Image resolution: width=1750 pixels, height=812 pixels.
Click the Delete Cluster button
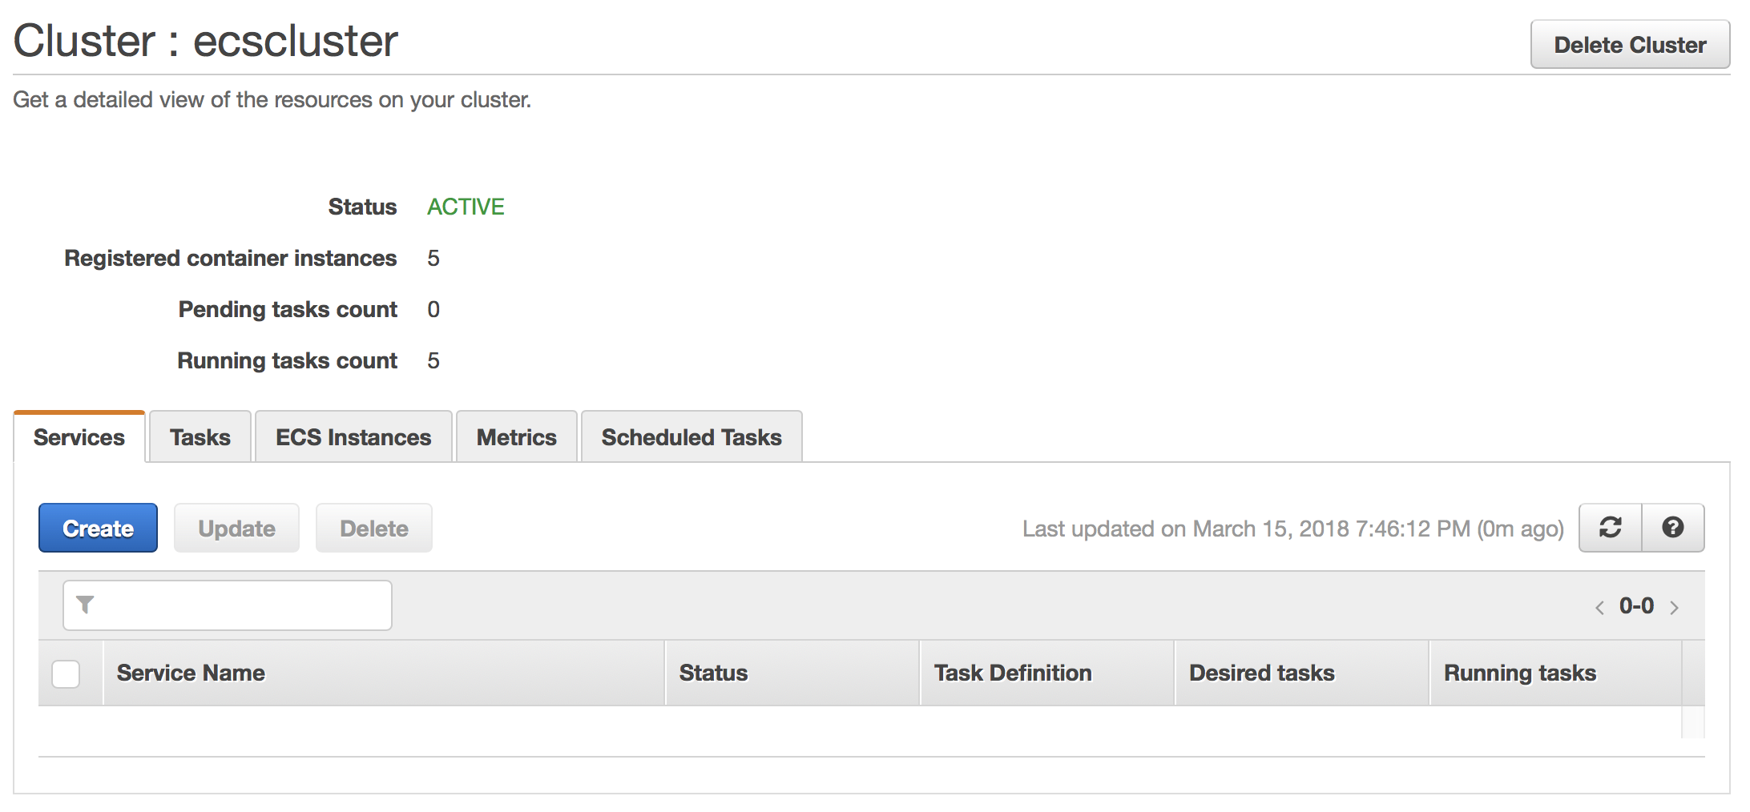pos(1630,45)
